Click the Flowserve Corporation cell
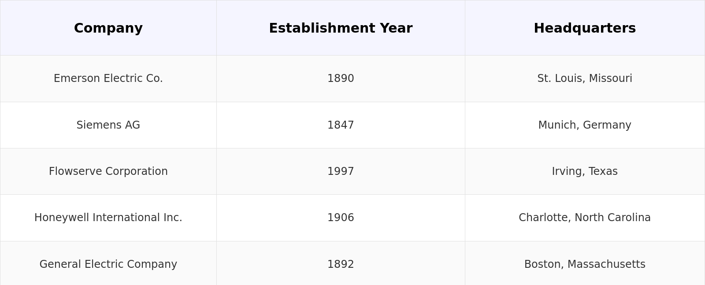The height and width of the screenshot is (285, 705). (108, 171)
